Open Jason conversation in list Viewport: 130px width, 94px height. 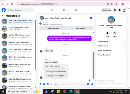tap(17, 21)
